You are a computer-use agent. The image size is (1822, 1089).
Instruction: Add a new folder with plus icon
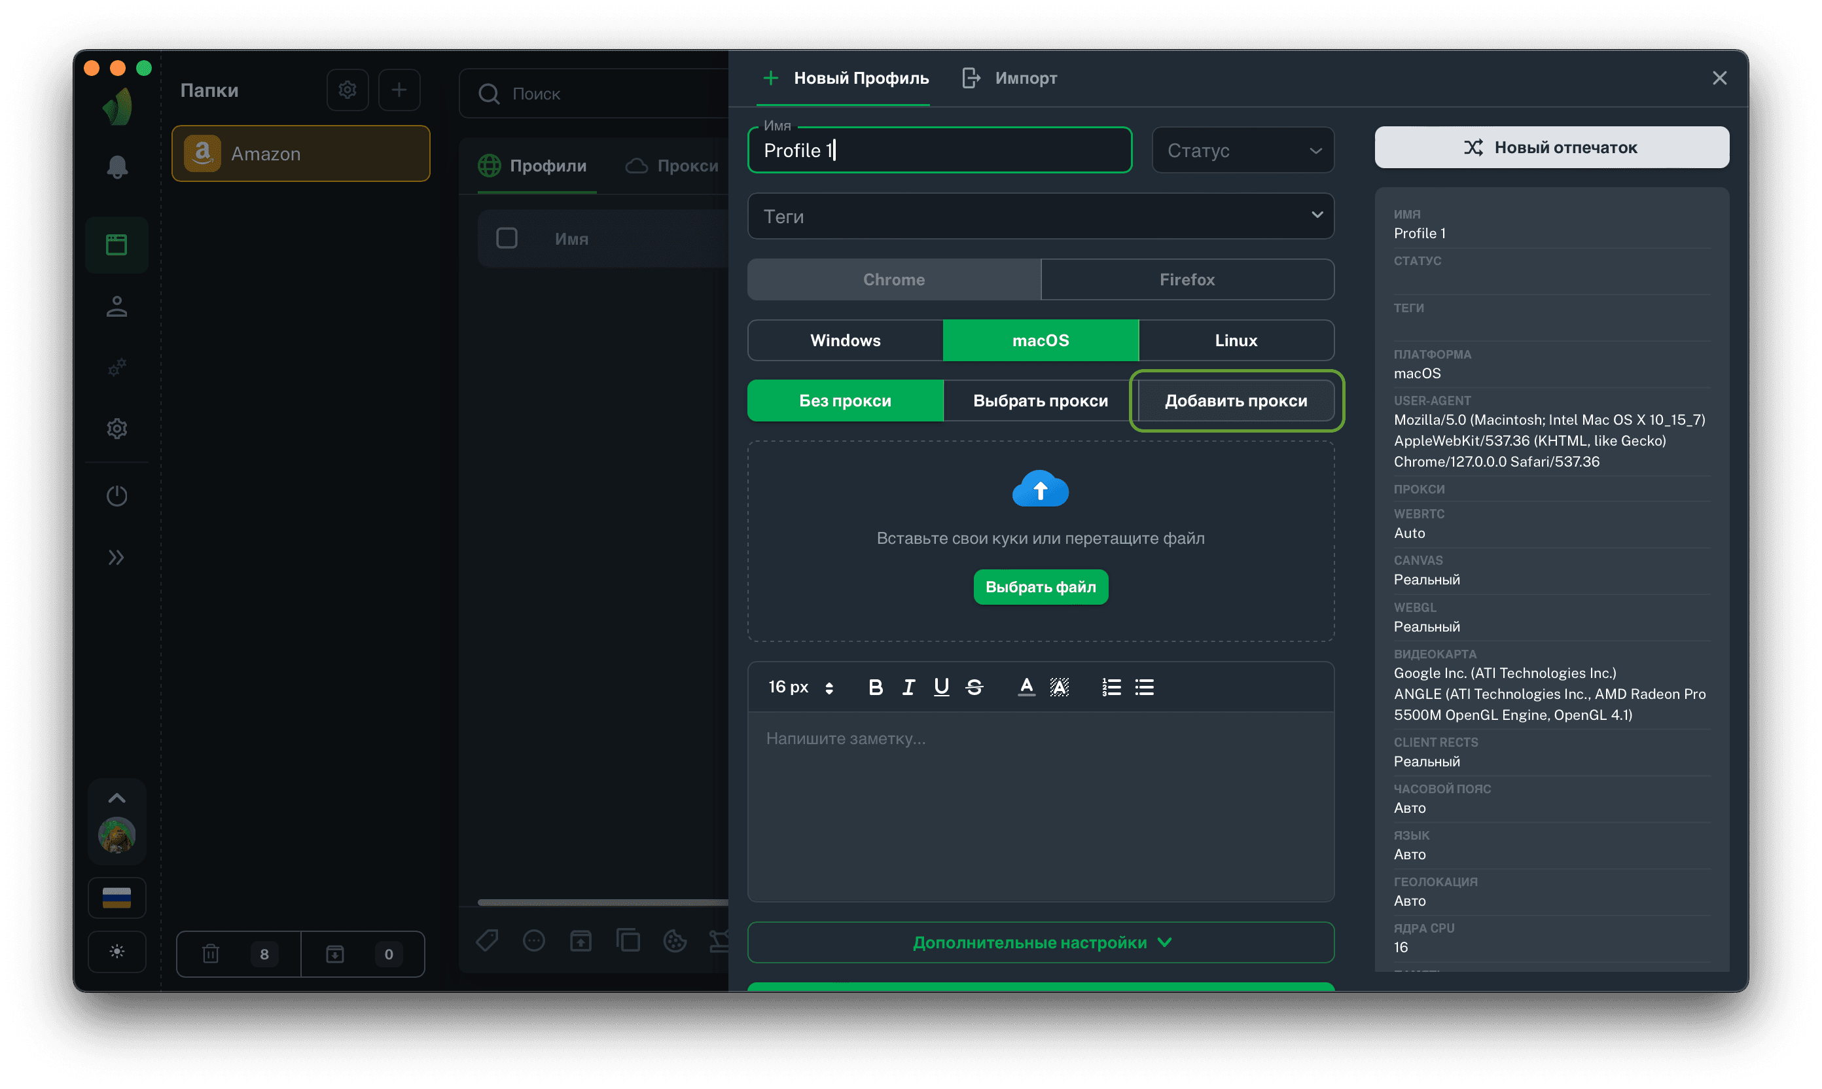tap(399, 90)
